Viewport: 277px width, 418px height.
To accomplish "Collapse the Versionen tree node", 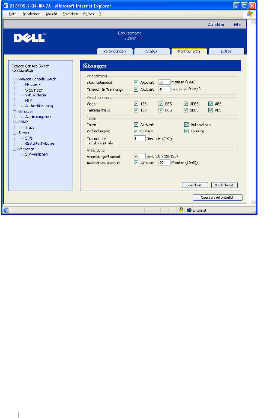I will pyautogui.click(x=15, y=149).
